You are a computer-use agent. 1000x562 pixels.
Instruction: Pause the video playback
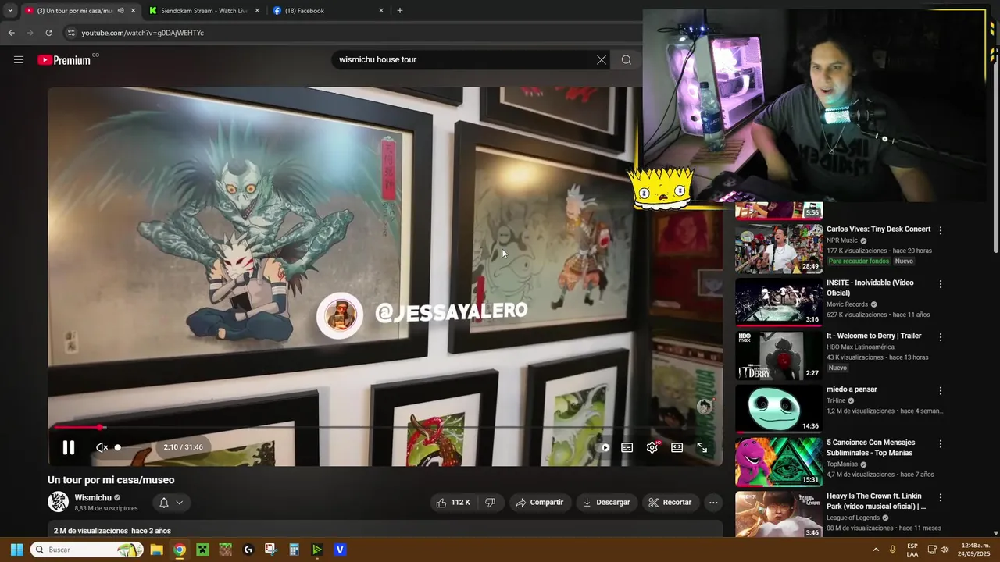click(69, 448)
